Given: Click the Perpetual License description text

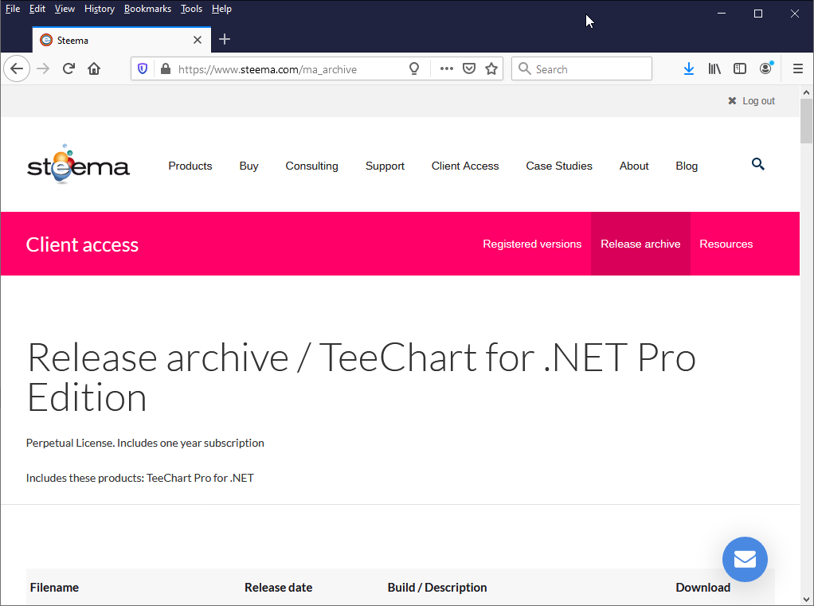Looking at the screenshot, I should click(145, 443).
